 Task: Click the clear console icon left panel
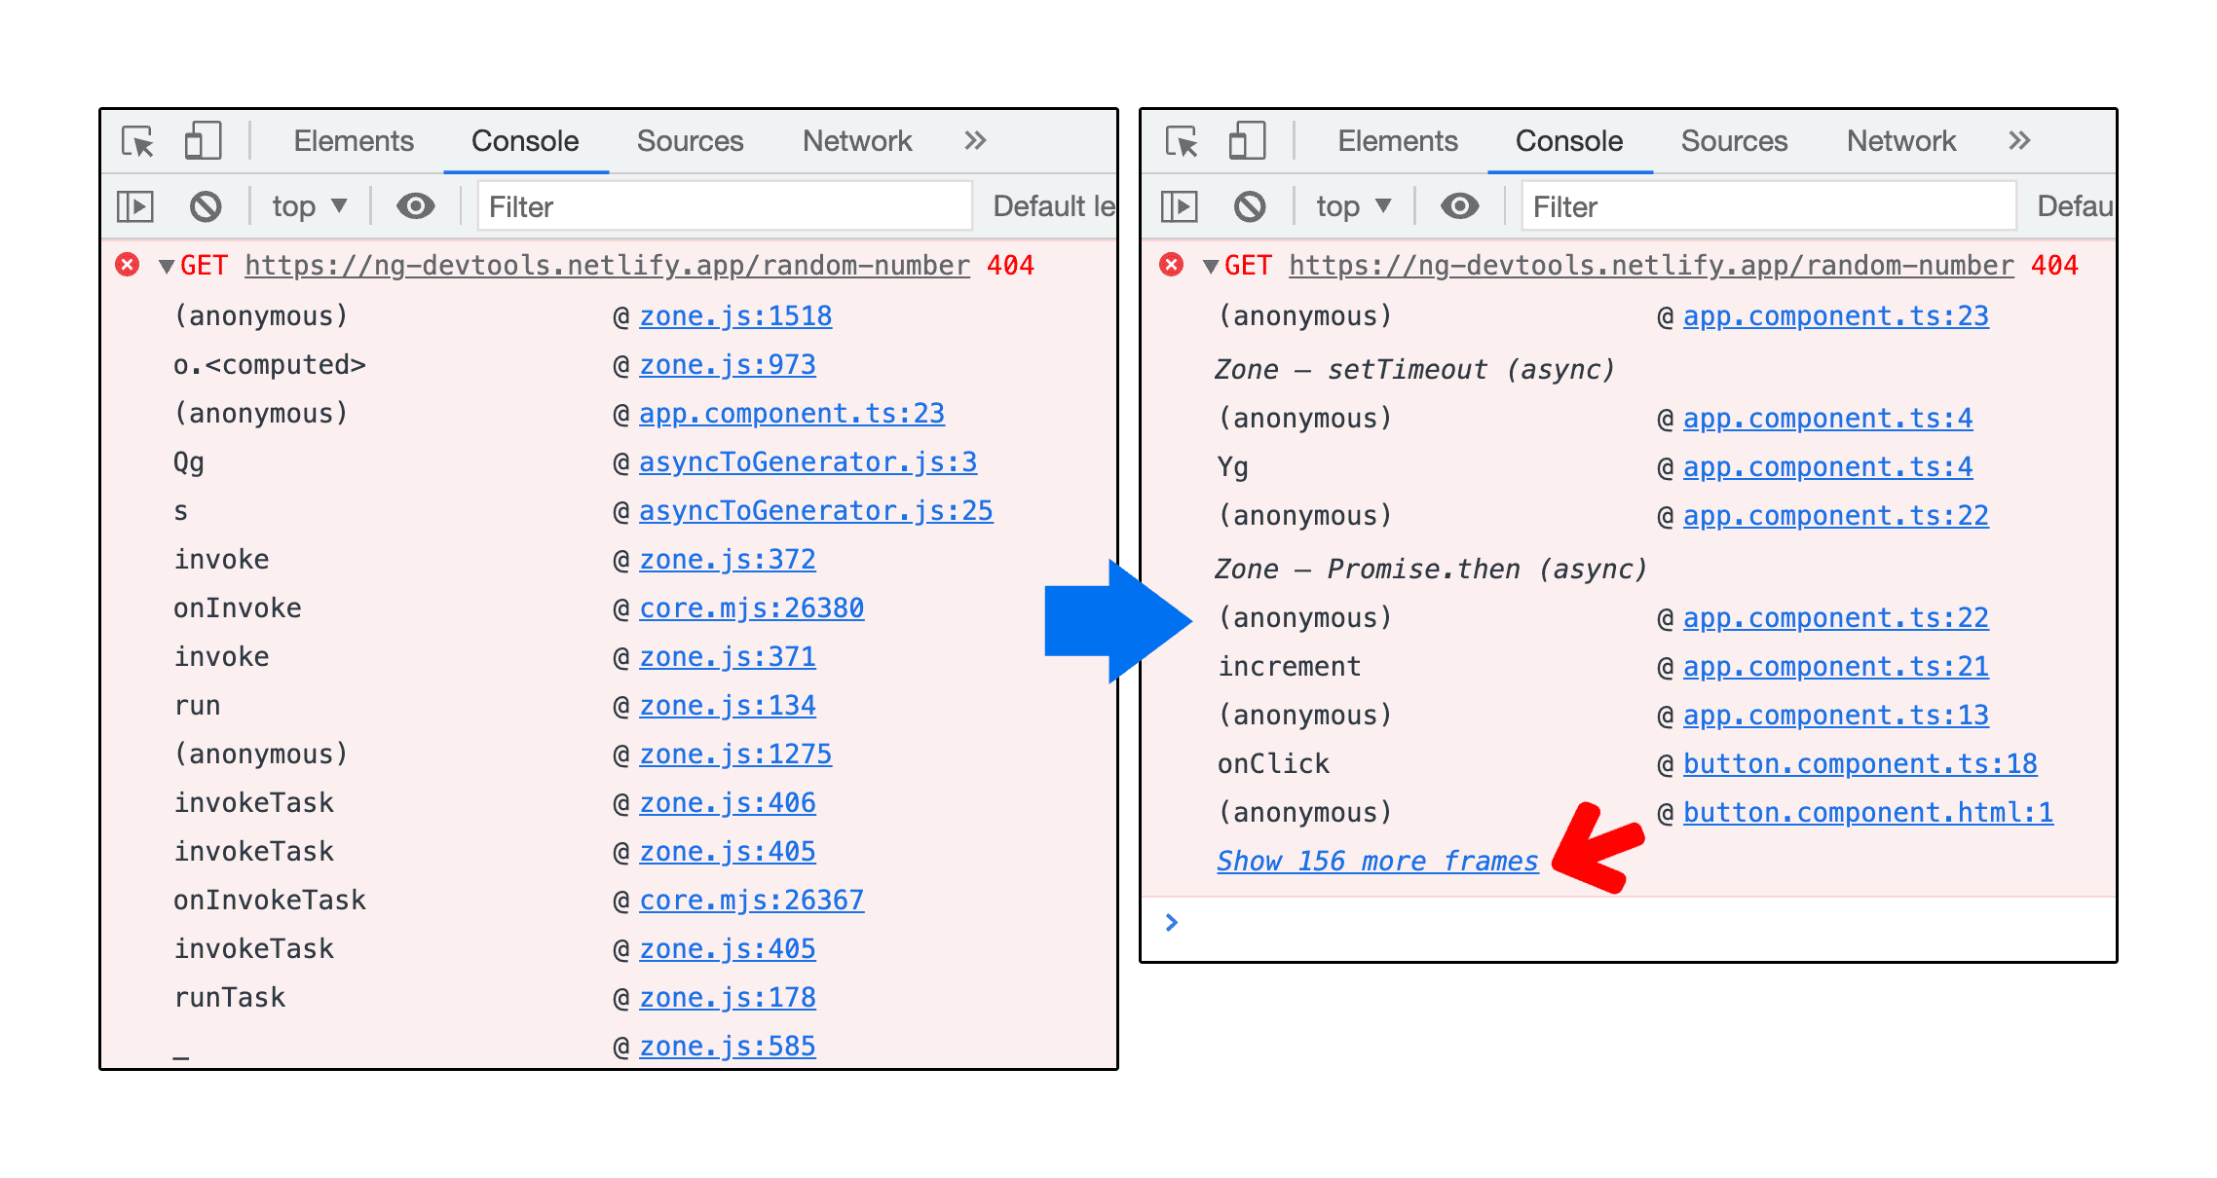coord(206,205)
